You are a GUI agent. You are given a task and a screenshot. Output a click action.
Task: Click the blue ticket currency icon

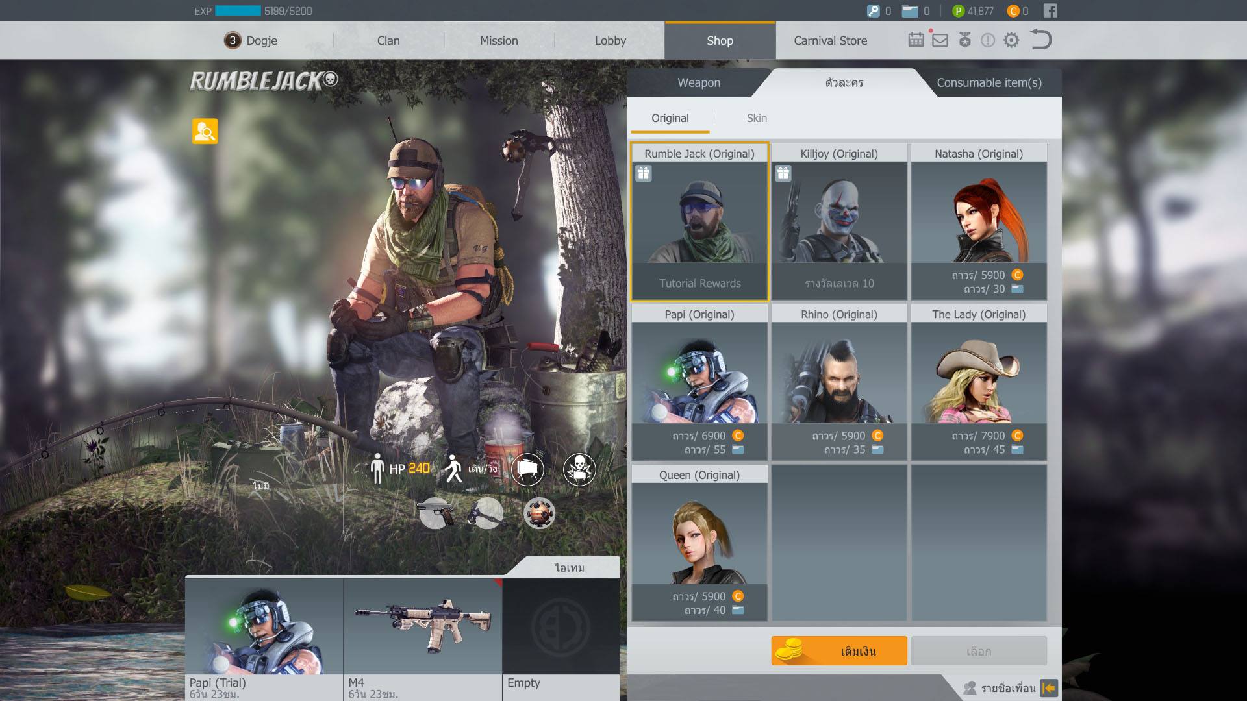pyautogui.click(x=910, y=10)
